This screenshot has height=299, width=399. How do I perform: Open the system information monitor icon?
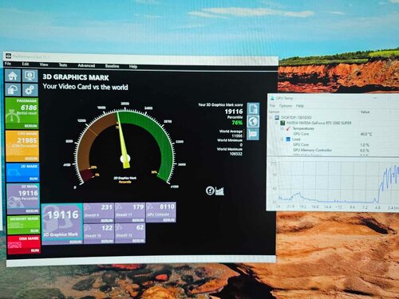30,76
